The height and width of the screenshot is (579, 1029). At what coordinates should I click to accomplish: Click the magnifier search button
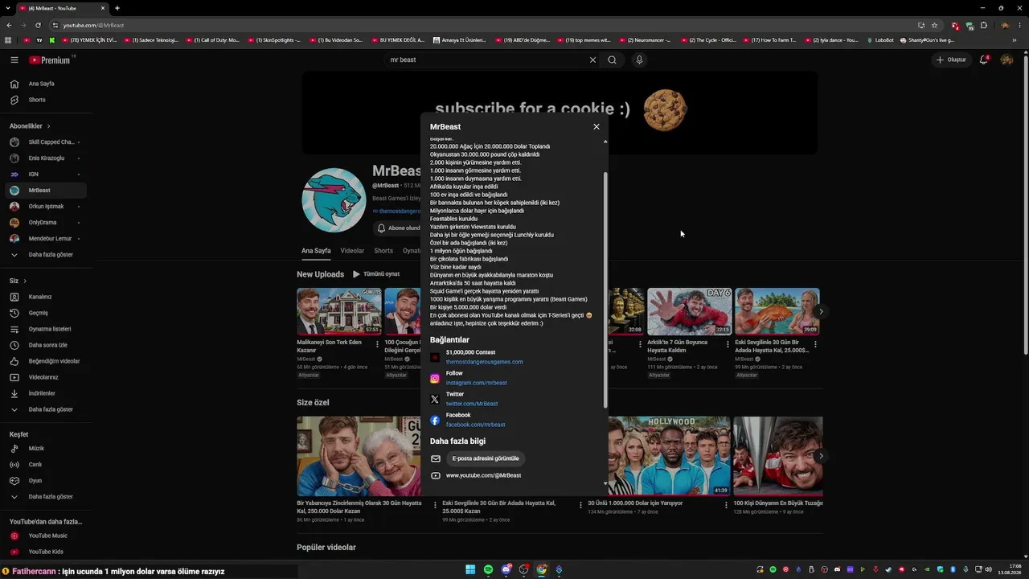point(612,60)
